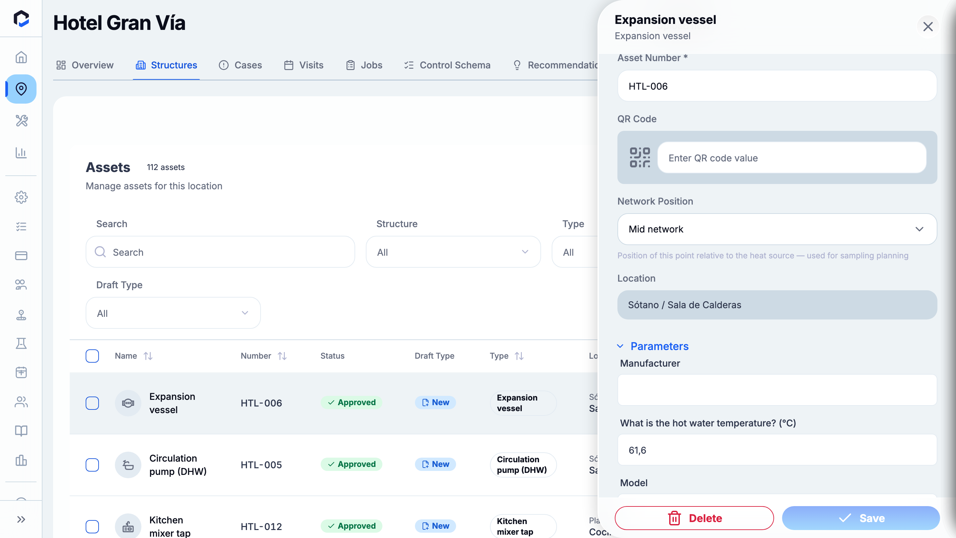Select the location pin sidebar icon
This screenshot has width=956, height=538.
(x=21, y=89)
